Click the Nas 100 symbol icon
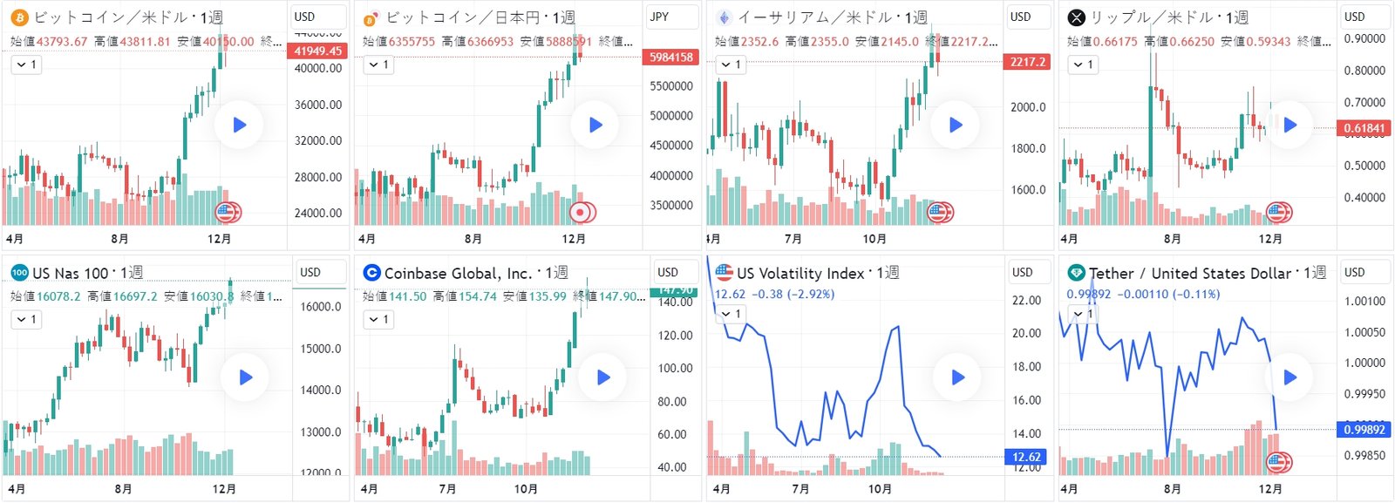 tap(19, 273)
